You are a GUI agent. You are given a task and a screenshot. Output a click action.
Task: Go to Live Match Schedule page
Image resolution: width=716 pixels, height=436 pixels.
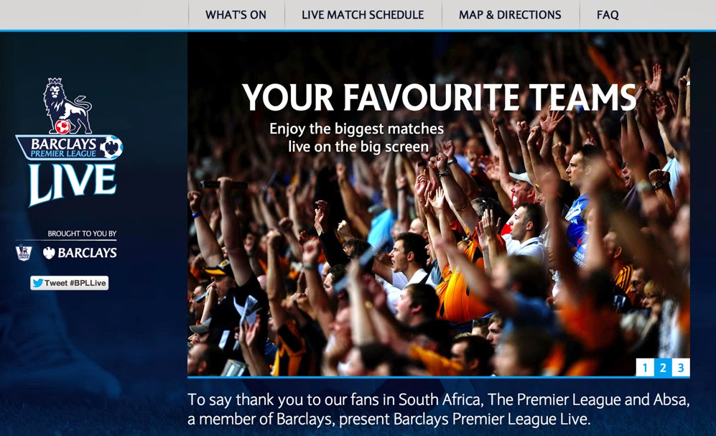[363, 14]
